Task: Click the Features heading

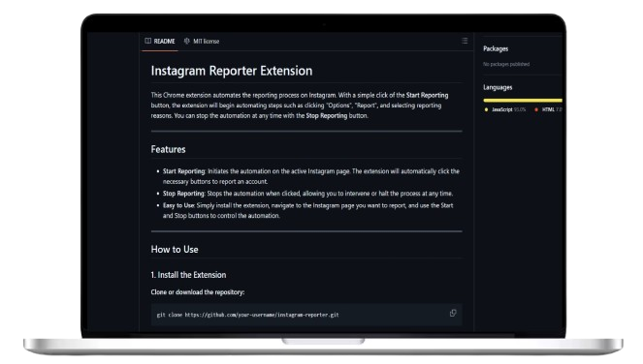Action: tap(168, 149)
